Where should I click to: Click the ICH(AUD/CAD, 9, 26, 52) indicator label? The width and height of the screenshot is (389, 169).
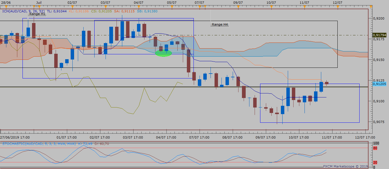(x=23, y=11)
